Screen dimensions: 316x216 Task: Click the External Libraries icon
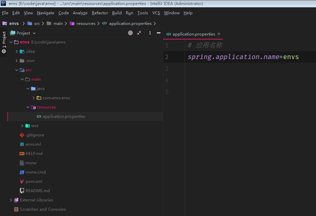point(16,200)
